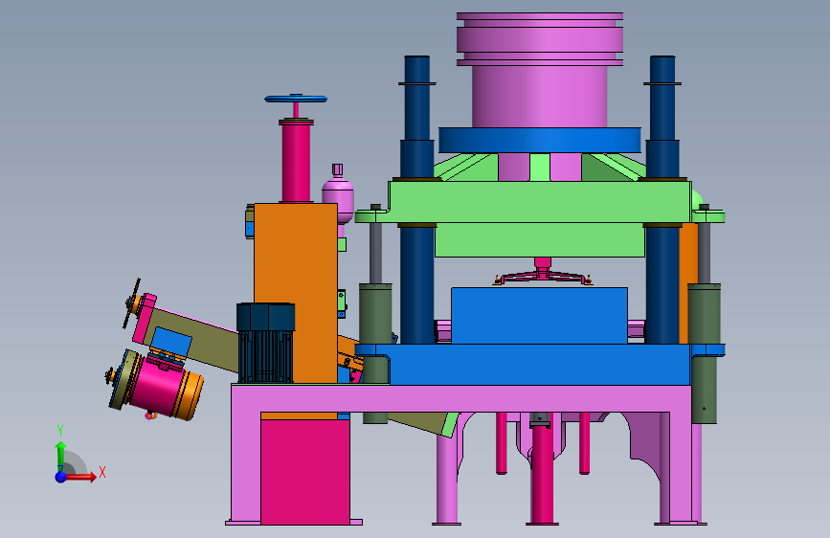Select the black finned electric motor

(x=266, y=342)
